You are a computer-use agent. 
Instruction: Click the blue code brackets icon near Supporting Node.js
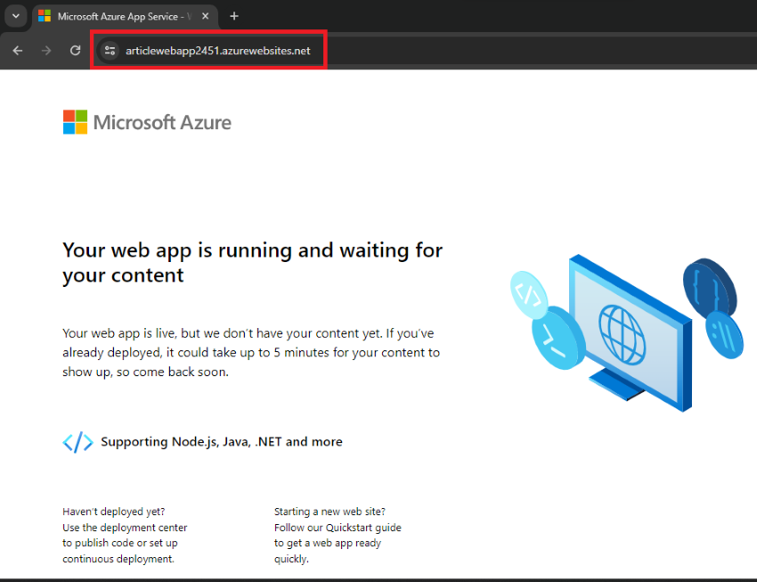pyautogui.click(x=77, y=441)
